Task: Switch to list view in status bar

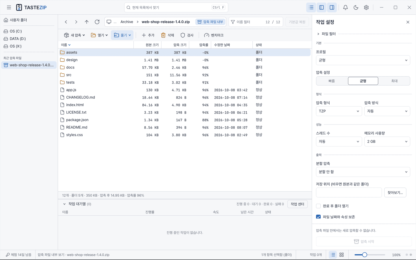Action: [333, 255]
